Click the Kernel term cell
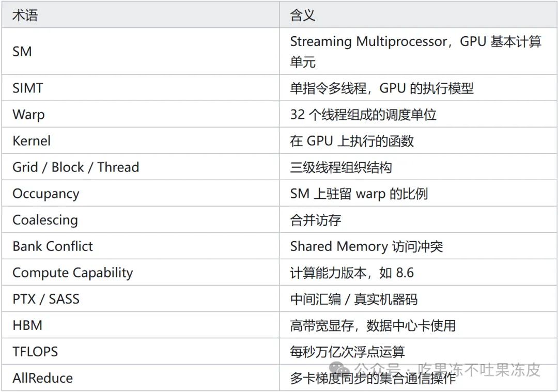Screen dimensions: 558x392 141,140
